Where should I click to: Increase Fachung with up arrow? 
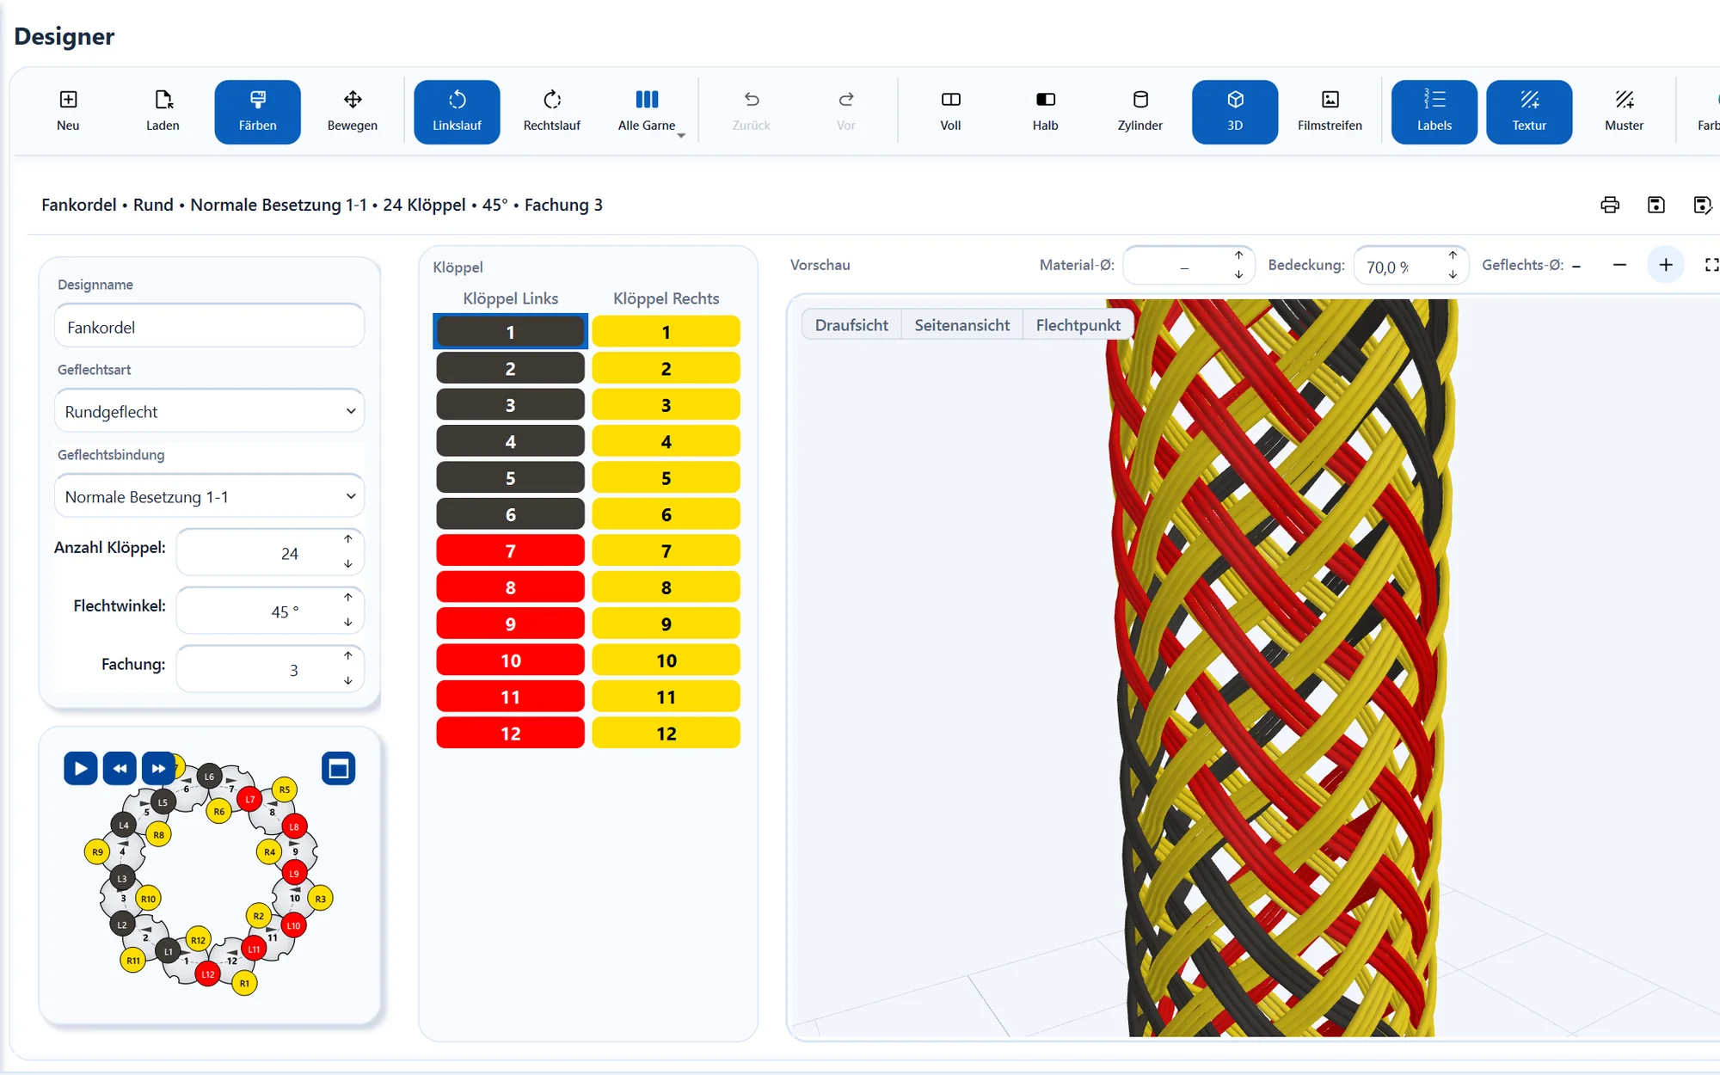348,655
